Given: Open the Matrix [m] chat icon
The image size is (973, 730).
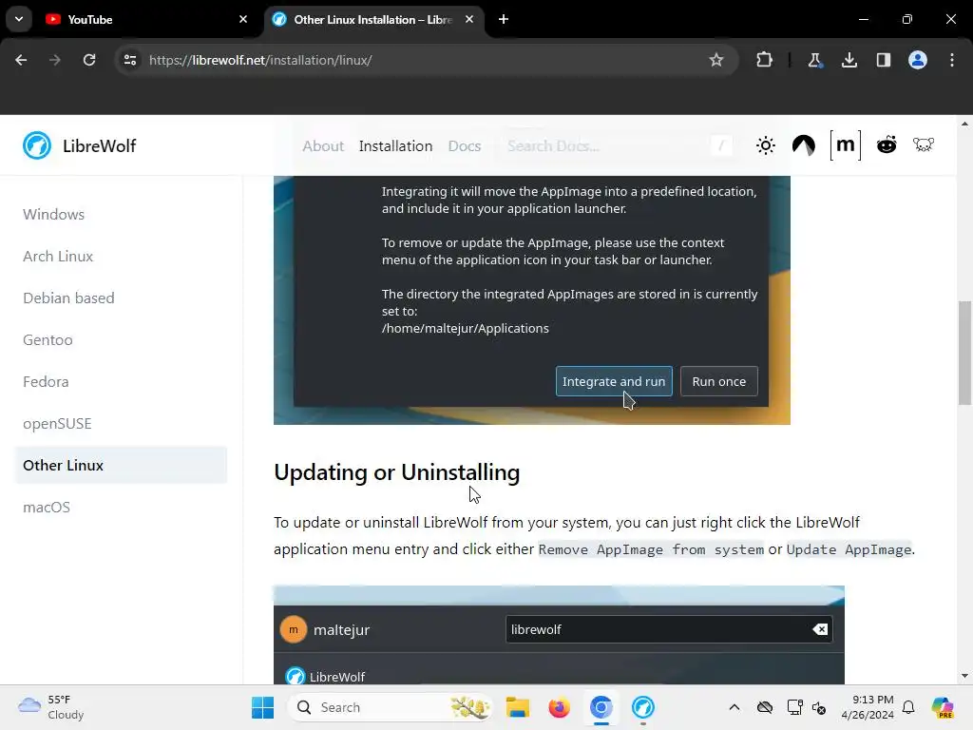Looking at the screenshot, I should (x=845, y=145).
